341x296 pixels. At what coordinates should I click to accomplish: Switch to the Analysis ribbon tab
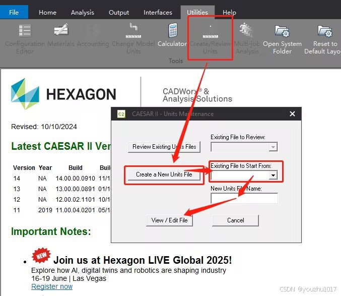[x=83, y=13]
